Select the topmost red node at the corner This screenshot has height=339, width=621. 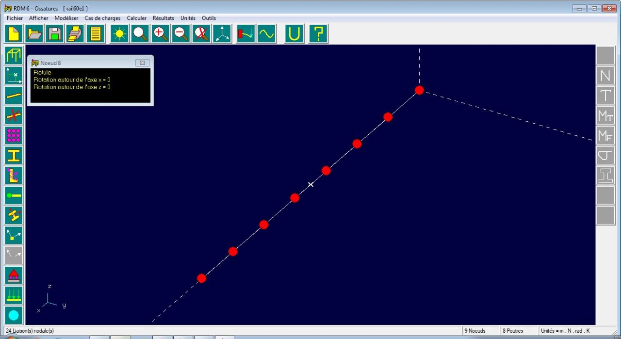pos(419,90)
